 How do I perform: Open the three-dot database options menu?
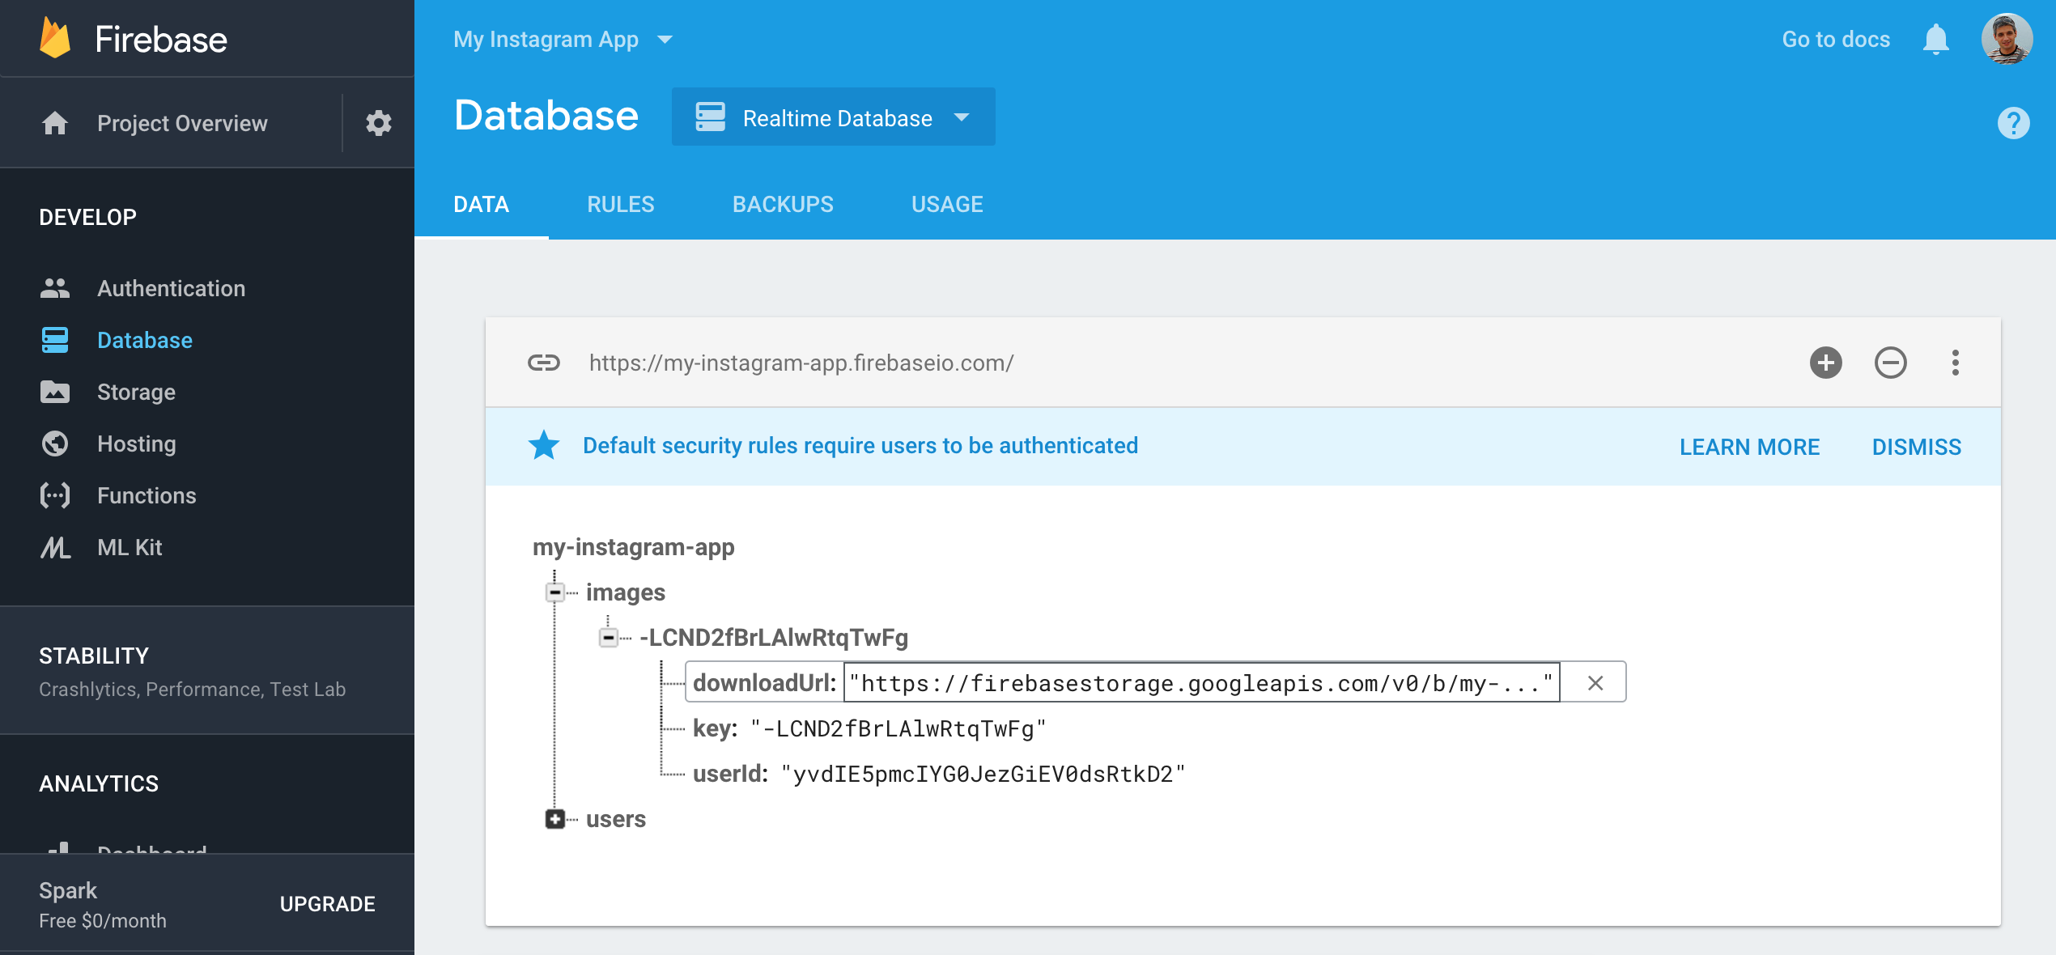(x=1956, y=363)
